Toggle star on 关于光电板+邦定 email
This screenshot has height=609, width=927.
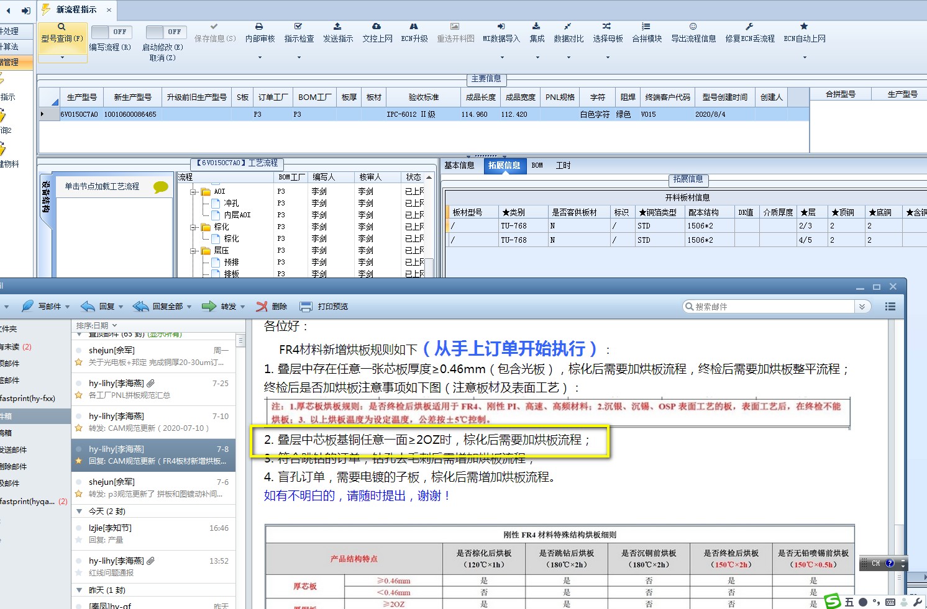pyautogui.click(x=79, y=362)
